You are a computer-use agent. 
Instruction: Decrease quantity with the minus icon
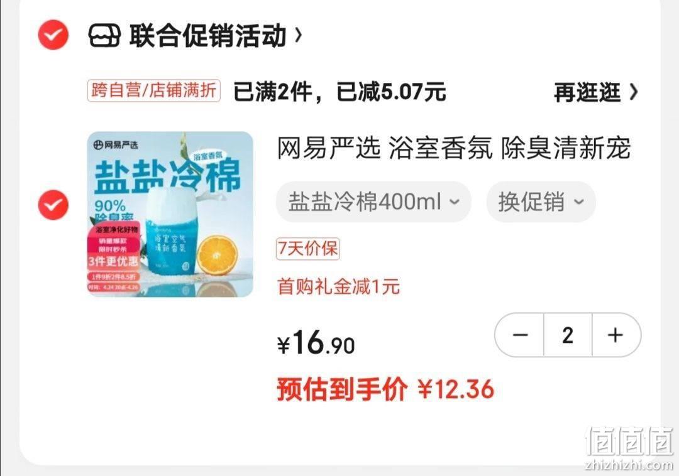pyautogui.click(x=520, y=335)
